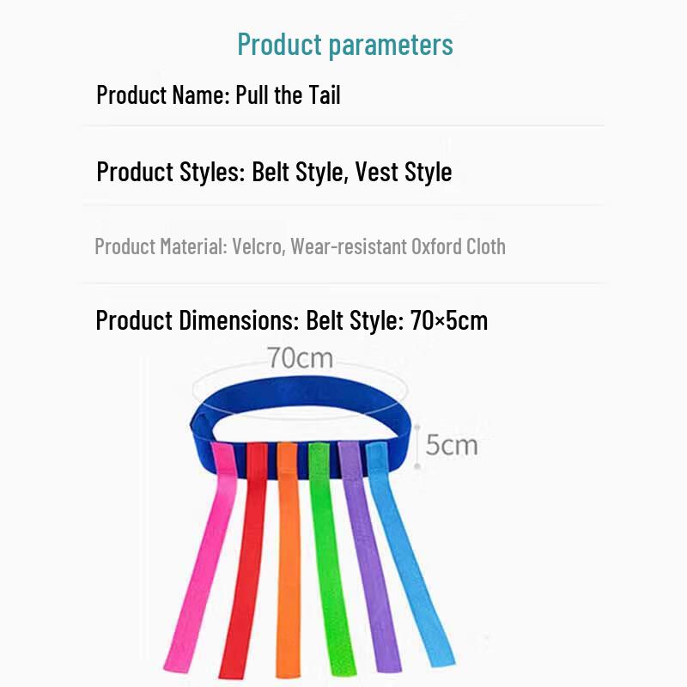Click the Product Styles line
The image size is (687, 687).
tap(274, 172)
